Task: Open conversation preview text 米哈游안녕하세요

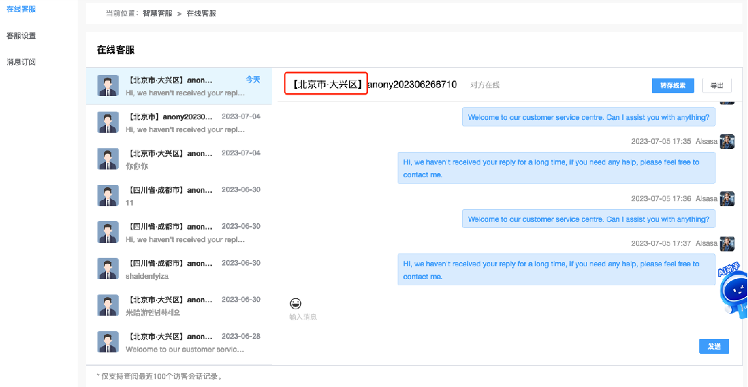Action: [x=153, y=313]
